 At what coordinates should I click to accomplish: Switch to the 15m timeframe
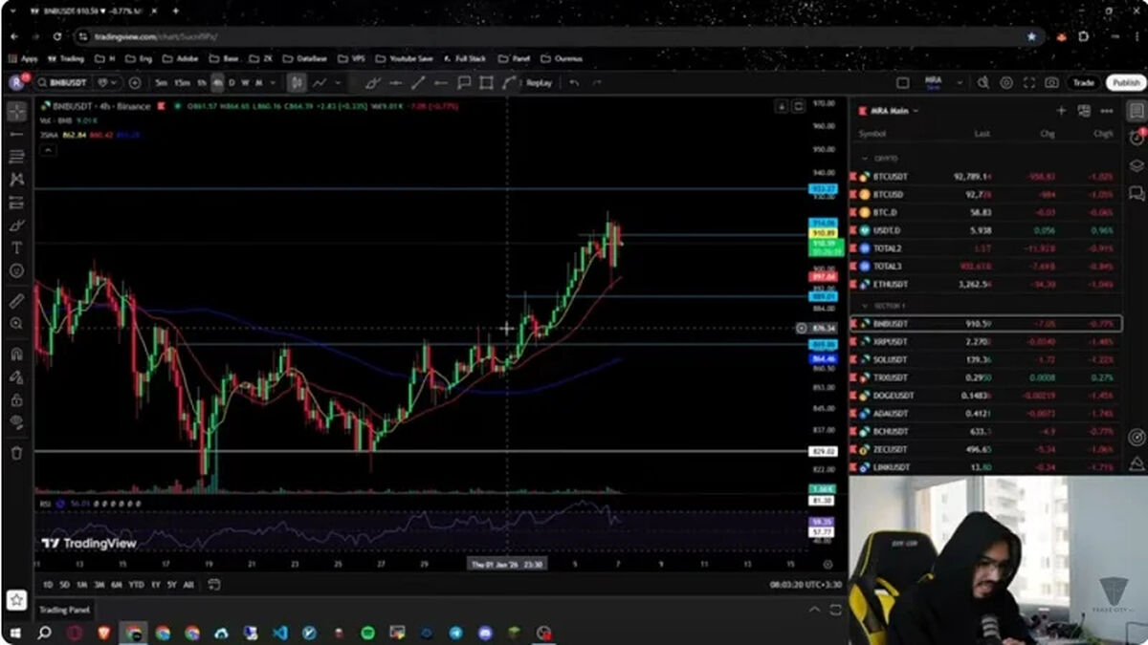(182, 83)
